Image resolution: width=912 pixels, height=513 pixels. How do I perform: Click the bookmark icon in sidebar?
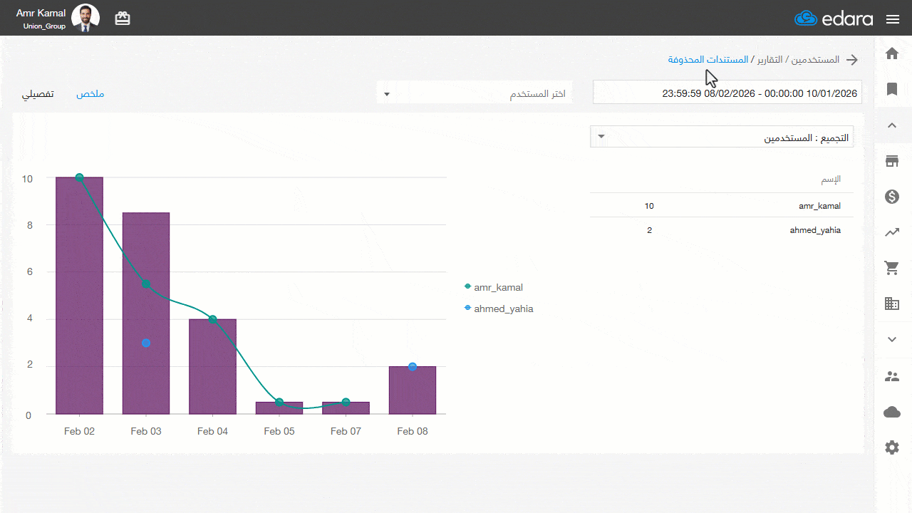(x=891, y=89)
